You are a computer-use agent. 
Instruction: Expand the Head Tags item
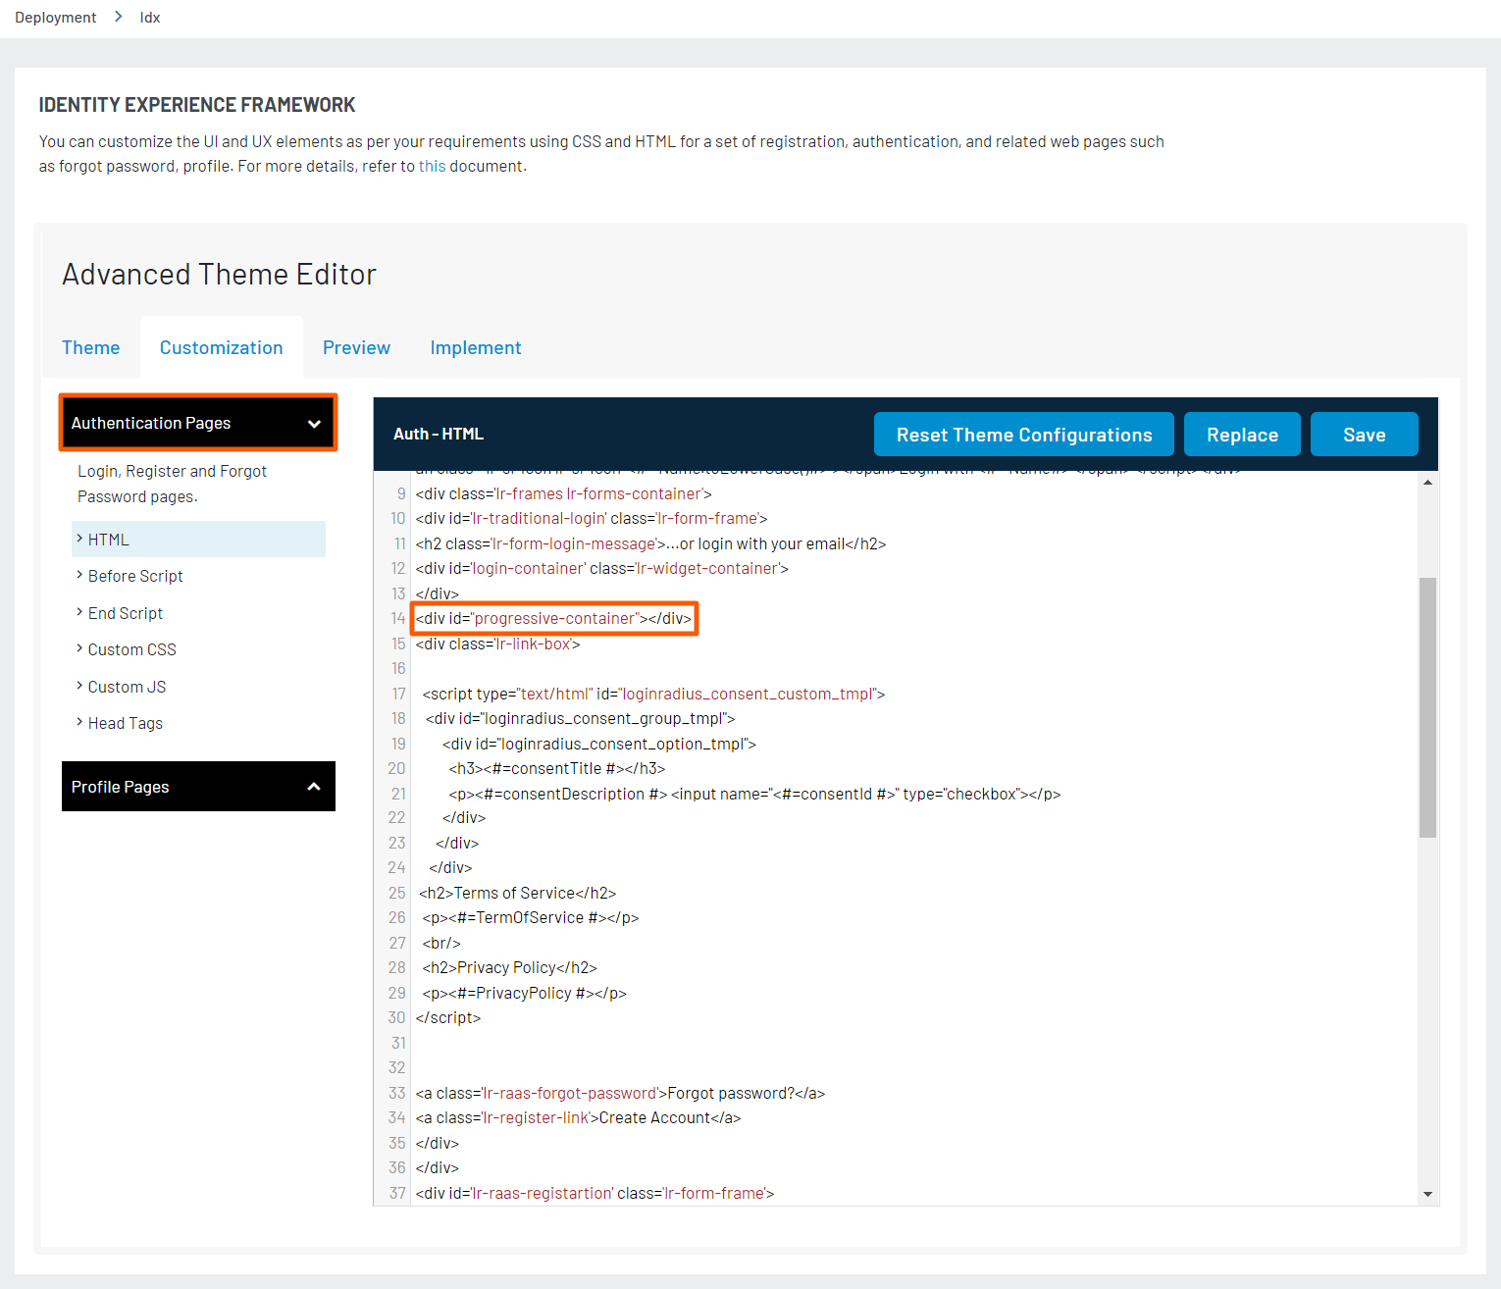[125, 723]
